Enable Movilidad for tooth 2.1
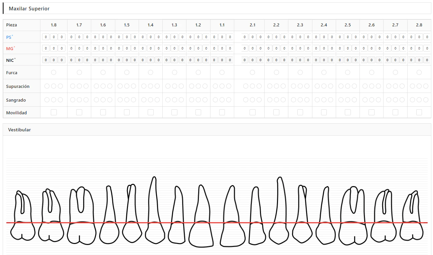Viewport: 433px width, 255px height. point(252,112)
